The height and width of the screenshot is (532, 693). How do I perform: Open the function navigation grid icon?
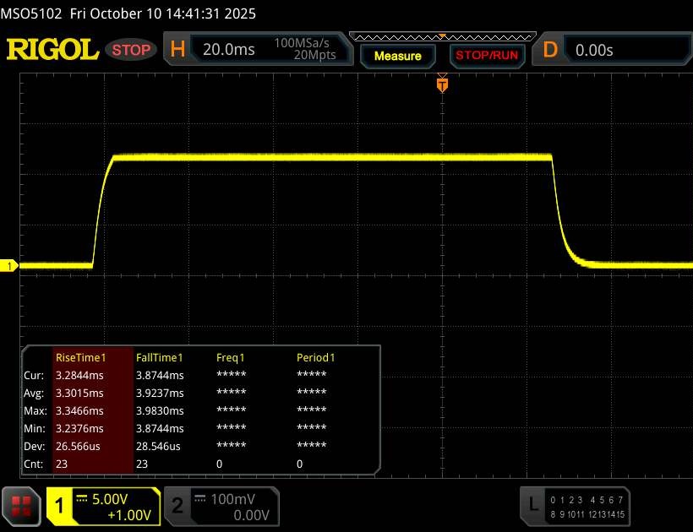click(x=22, y=505)
